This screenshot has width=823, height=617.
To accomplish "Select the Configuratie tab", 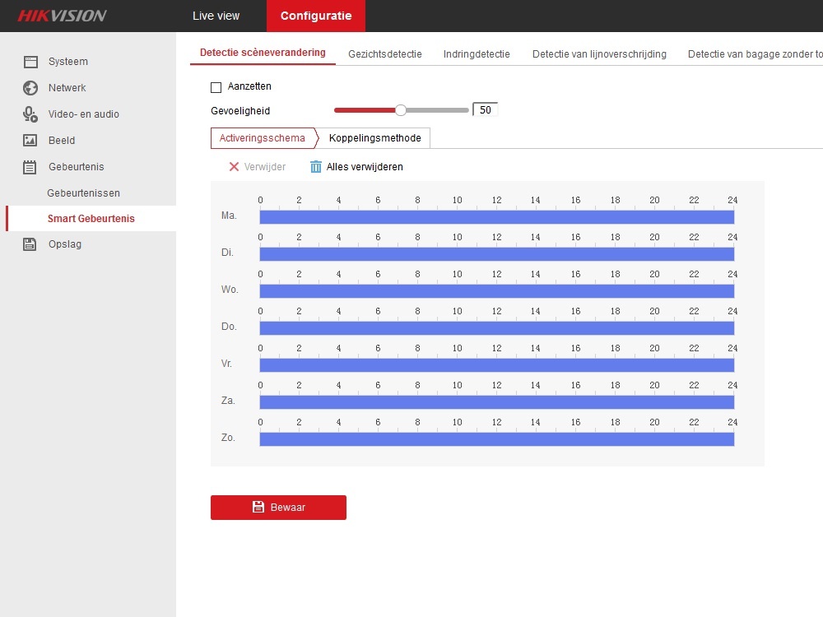I will coord(316,16).
